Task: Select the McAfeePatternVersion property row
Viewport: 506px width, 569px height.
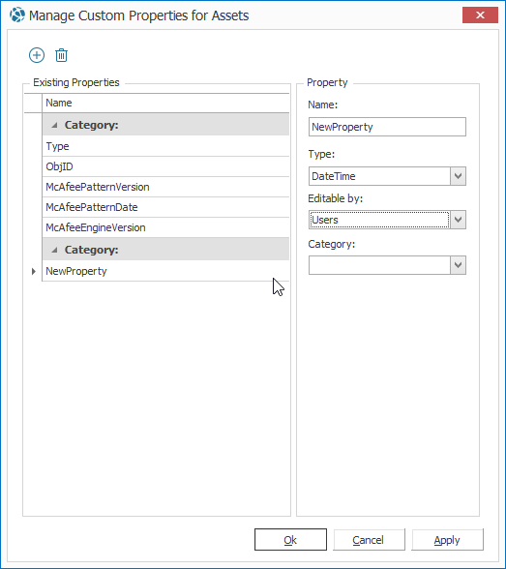Action: (165, 187)
